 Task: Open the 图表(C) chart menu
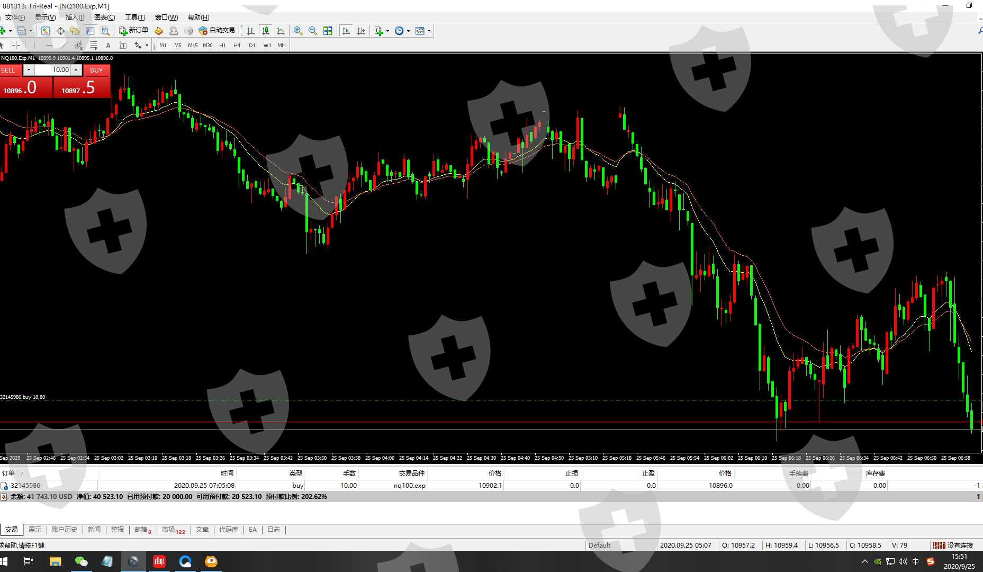[104, 17]
